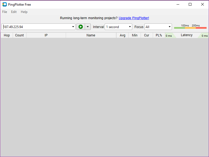Maximize the PingPlotter window

click(x=190, y=4)
